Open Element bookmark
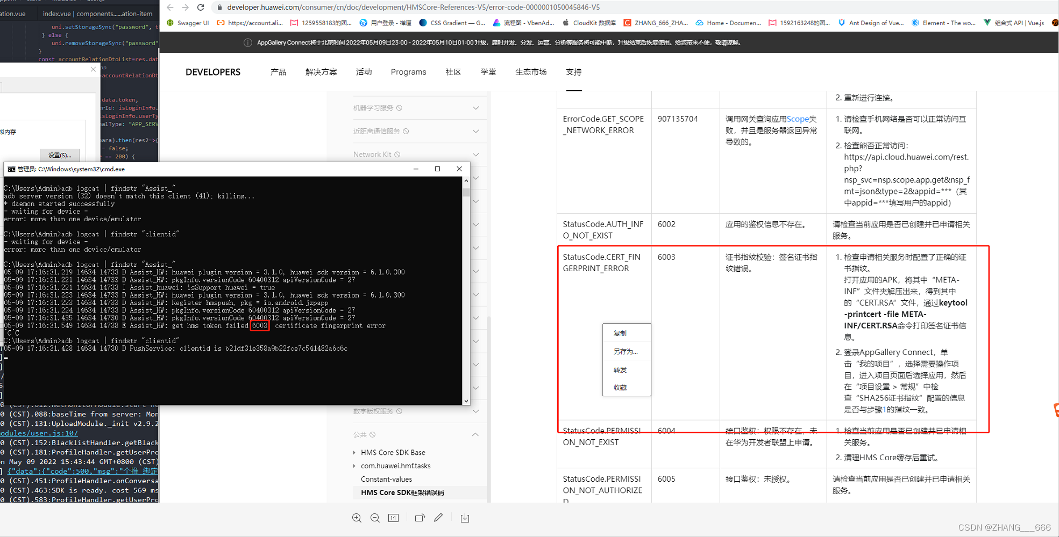This screenshot has height=537, width=1059. click(943, 23)
